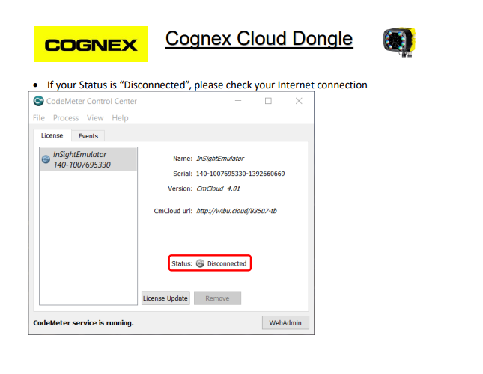Open WebAdmin from the status bar
Image resolution: width=483 pixels, height=374 pixels.
click(x=285, y=322)
